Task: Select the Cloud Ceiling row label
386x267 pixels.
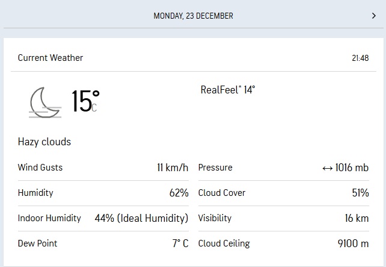Action: click(224, 243)
